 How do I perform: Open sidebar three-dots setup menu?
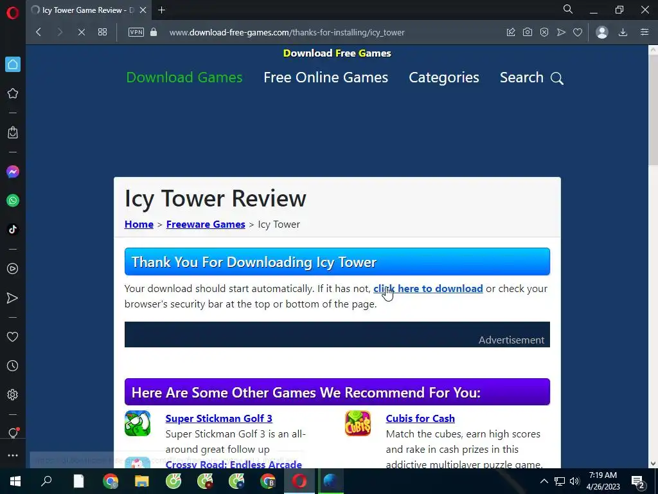coord(13,455)
